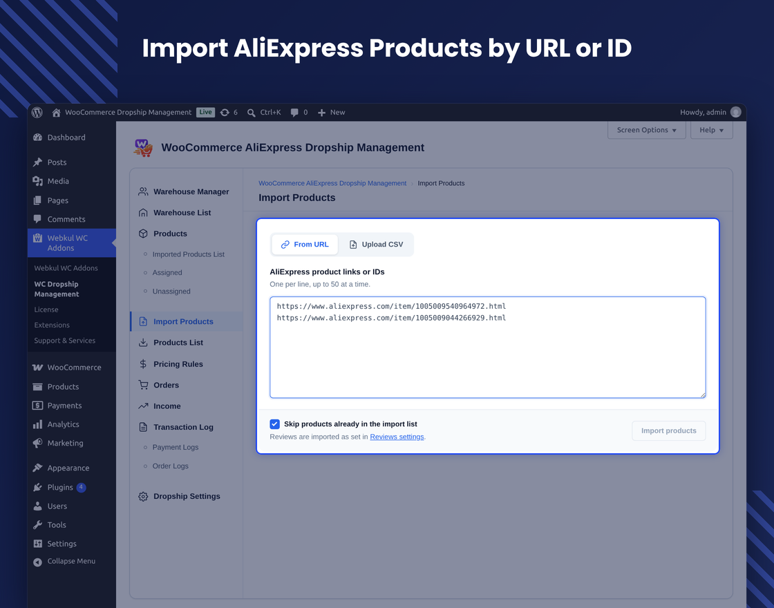
Task: Click the Webkul WC Addons basket icon
Action: point(37,238)
